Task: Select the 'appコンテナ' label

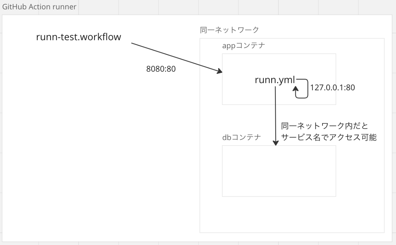Action: [244, 46]
